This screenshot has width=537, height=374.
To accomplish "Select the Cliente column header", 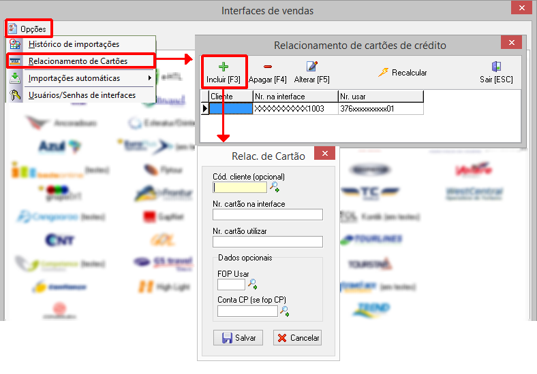I will (x=231, y=97).
